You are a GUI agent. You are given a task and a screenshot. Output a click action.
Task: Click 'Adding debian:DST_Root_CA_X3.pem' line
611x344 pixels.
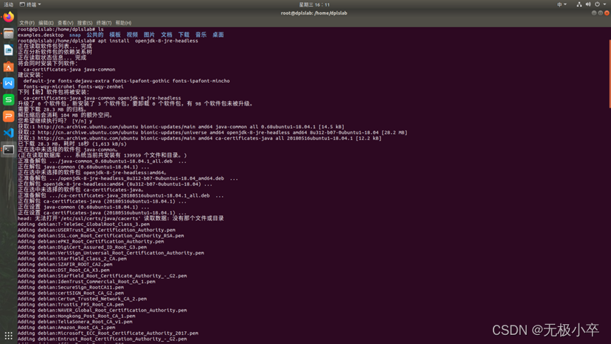point(64,270)
